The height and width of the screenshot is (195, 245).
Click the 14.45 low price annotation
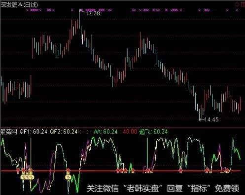pyautogui.click(x=211, y=119)
